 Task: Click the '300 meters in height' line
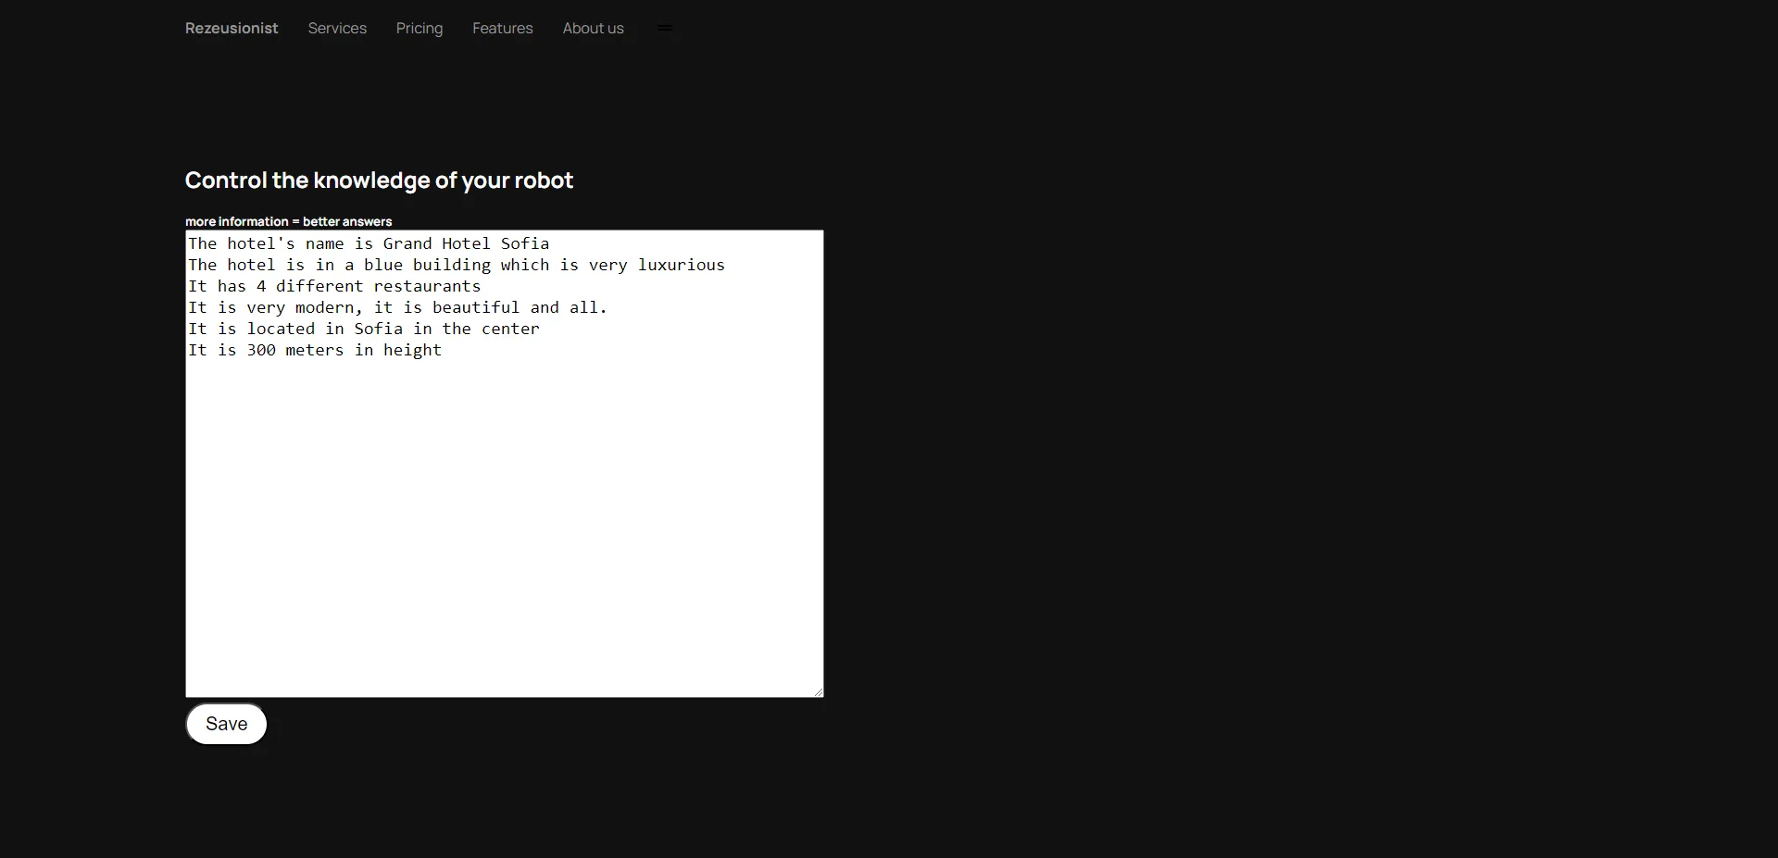(x=315, y=350)
